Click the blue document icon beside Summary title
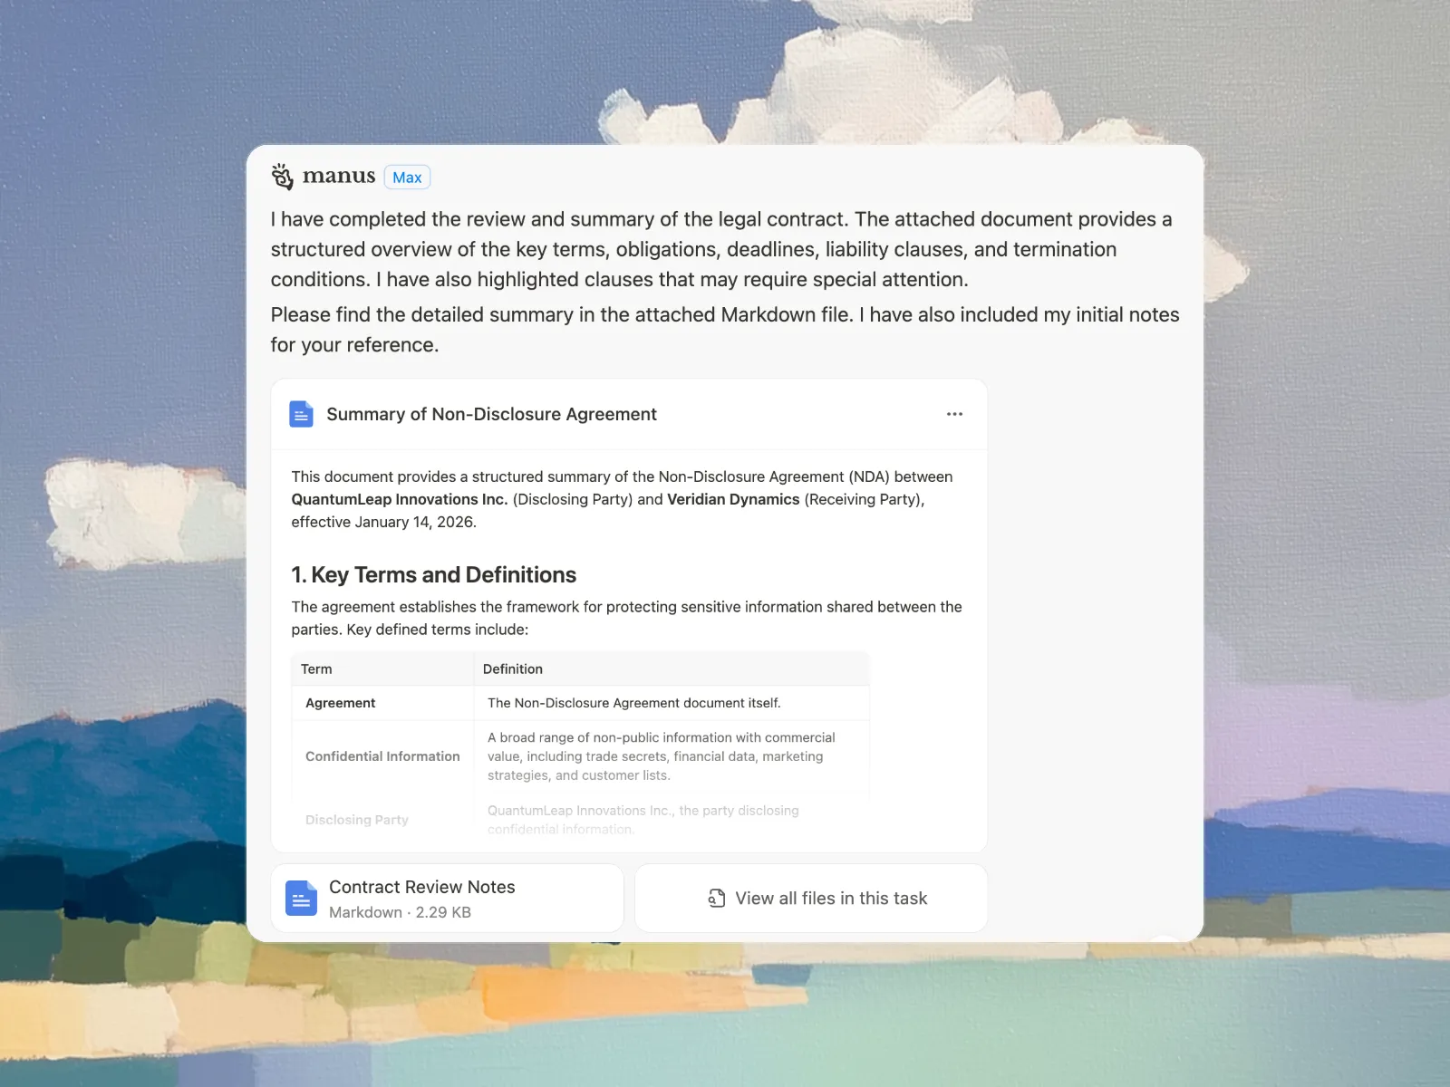 coord(301,414)
